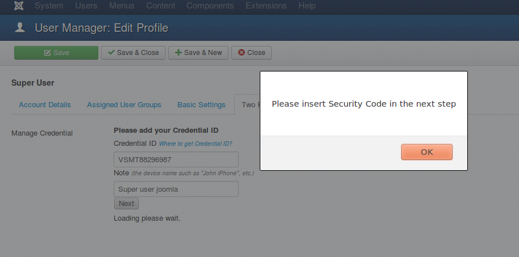Open 'Where to get Credential ID?' link
Viewport: 519px width, 257px height.
click(x=196, y=144)
